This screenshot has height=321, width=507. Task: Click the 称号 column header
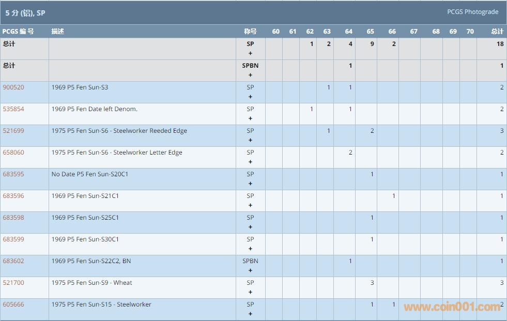click(250, 32)
